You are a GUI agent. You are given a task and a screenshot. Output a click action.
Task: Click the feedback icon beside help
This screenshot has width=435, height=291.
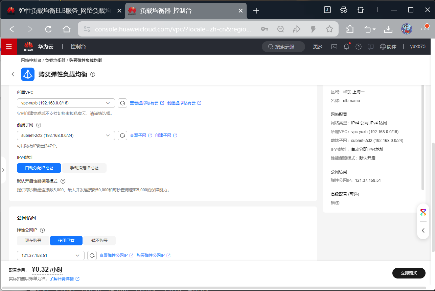point(371,47)
